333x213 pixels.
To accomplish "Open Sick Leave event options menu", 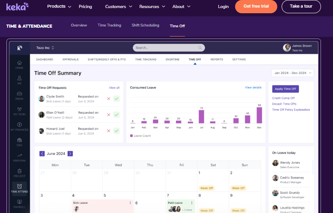I will pyautogui.click(x=130, y=203).
